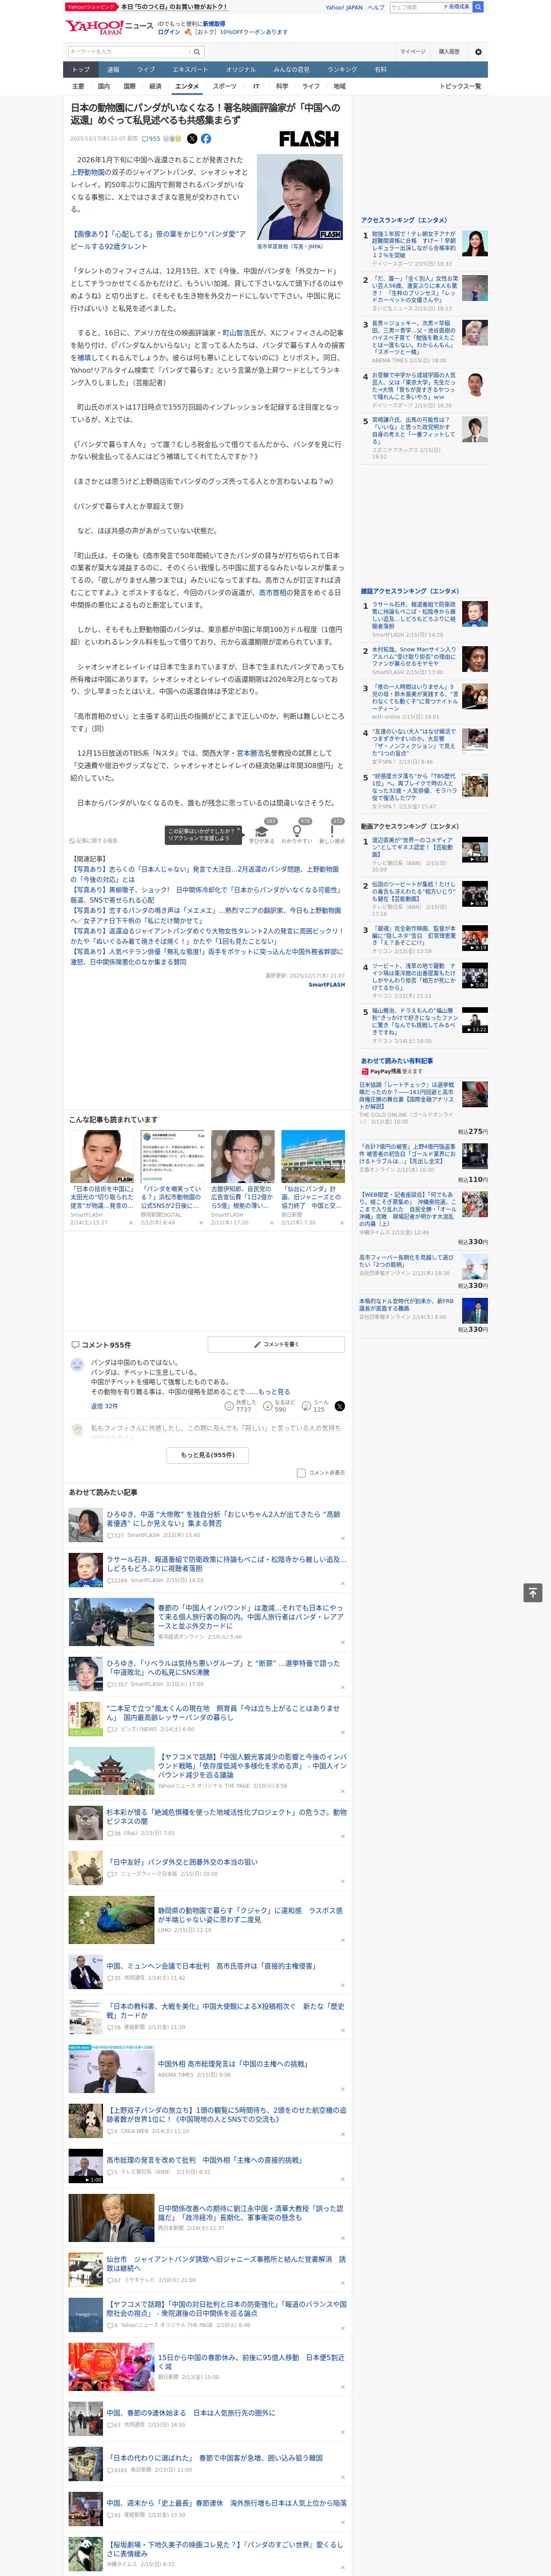551x2576 pixels.
Task: Toggle the コメント非表示 checkbox
Action: click(x=301, y=1473)
